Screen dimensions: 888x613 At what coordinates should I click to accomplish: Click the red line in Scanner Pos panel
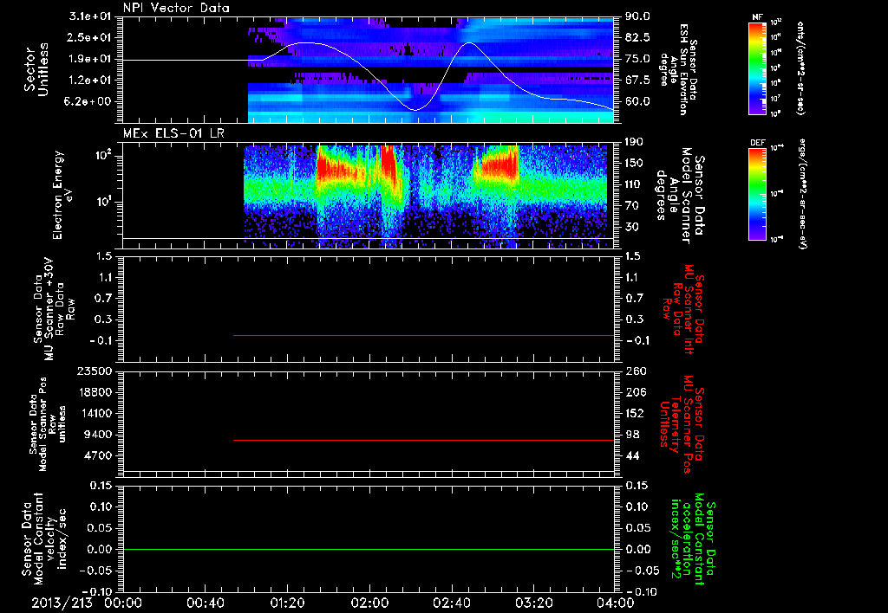click(x=423, y=440)
